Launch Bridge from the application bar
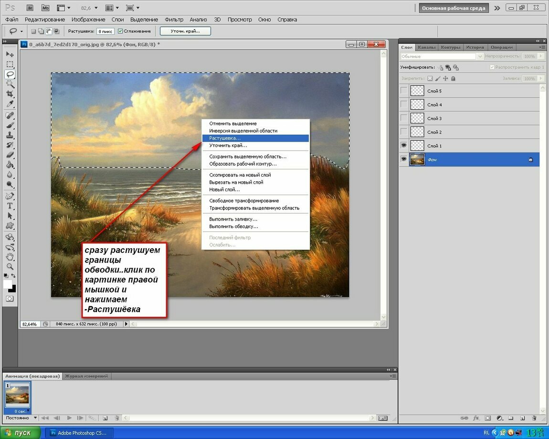 coord(31,8)
